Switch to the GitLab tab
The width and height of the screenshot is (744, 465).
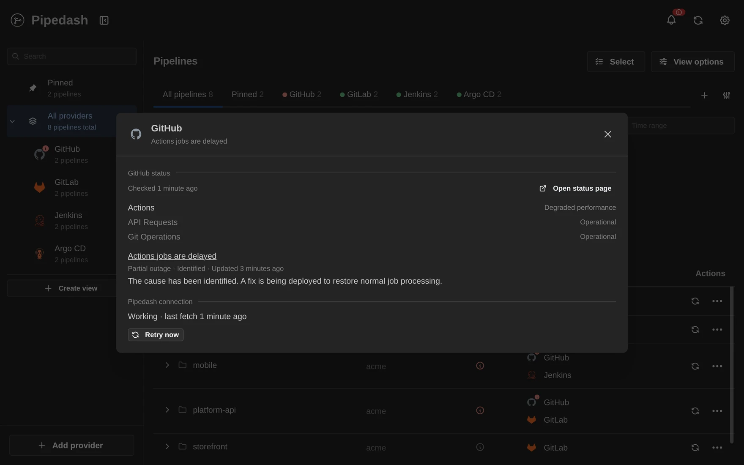click(x=359, y=94)
